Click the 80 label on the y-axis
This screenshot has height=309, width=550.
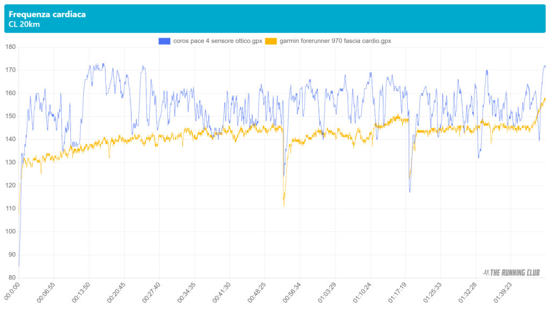pos(11,278)
